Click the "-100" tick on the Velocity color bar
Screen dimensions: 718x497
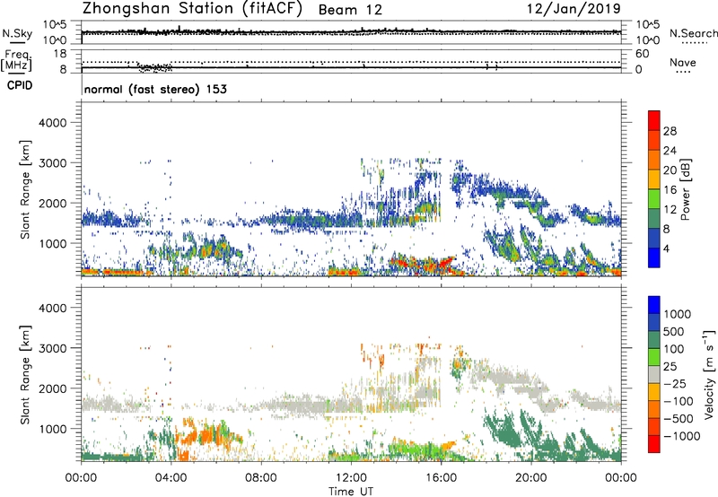[x=679, y=401]
